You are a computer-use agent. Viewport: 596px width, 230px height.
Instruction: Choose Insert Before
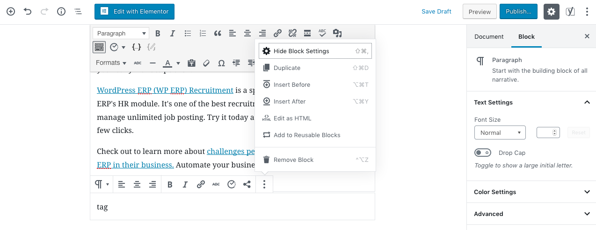[315, 84]
